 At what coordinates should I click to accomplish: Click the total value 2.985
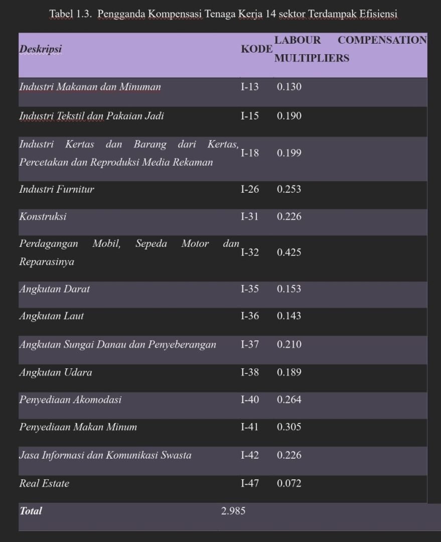click(x=233, y=511)
